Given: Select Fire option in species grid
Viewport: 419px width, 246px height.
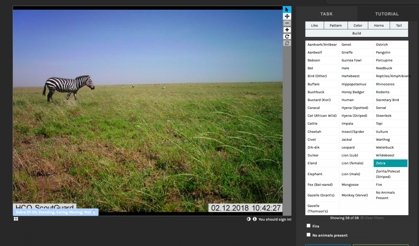Looking at the screenshot, I should (x=391, y=185).
